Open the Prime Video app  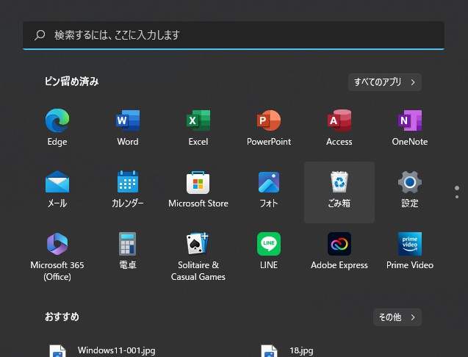410,251
